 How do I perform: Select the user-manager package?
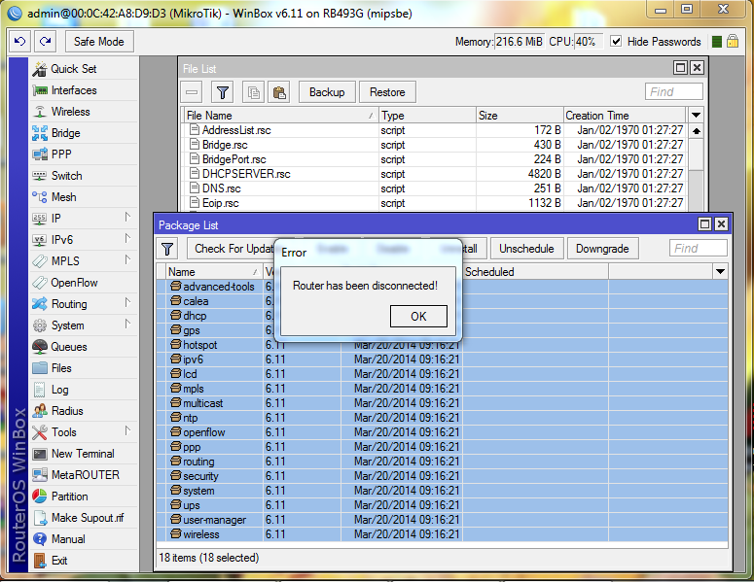tap(442, 520)
